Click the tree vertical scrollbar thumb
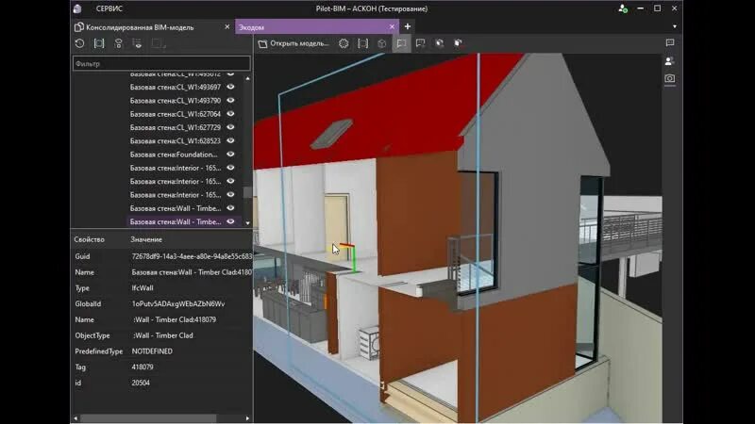Screen dimensions: 755x424 (248, 192)
